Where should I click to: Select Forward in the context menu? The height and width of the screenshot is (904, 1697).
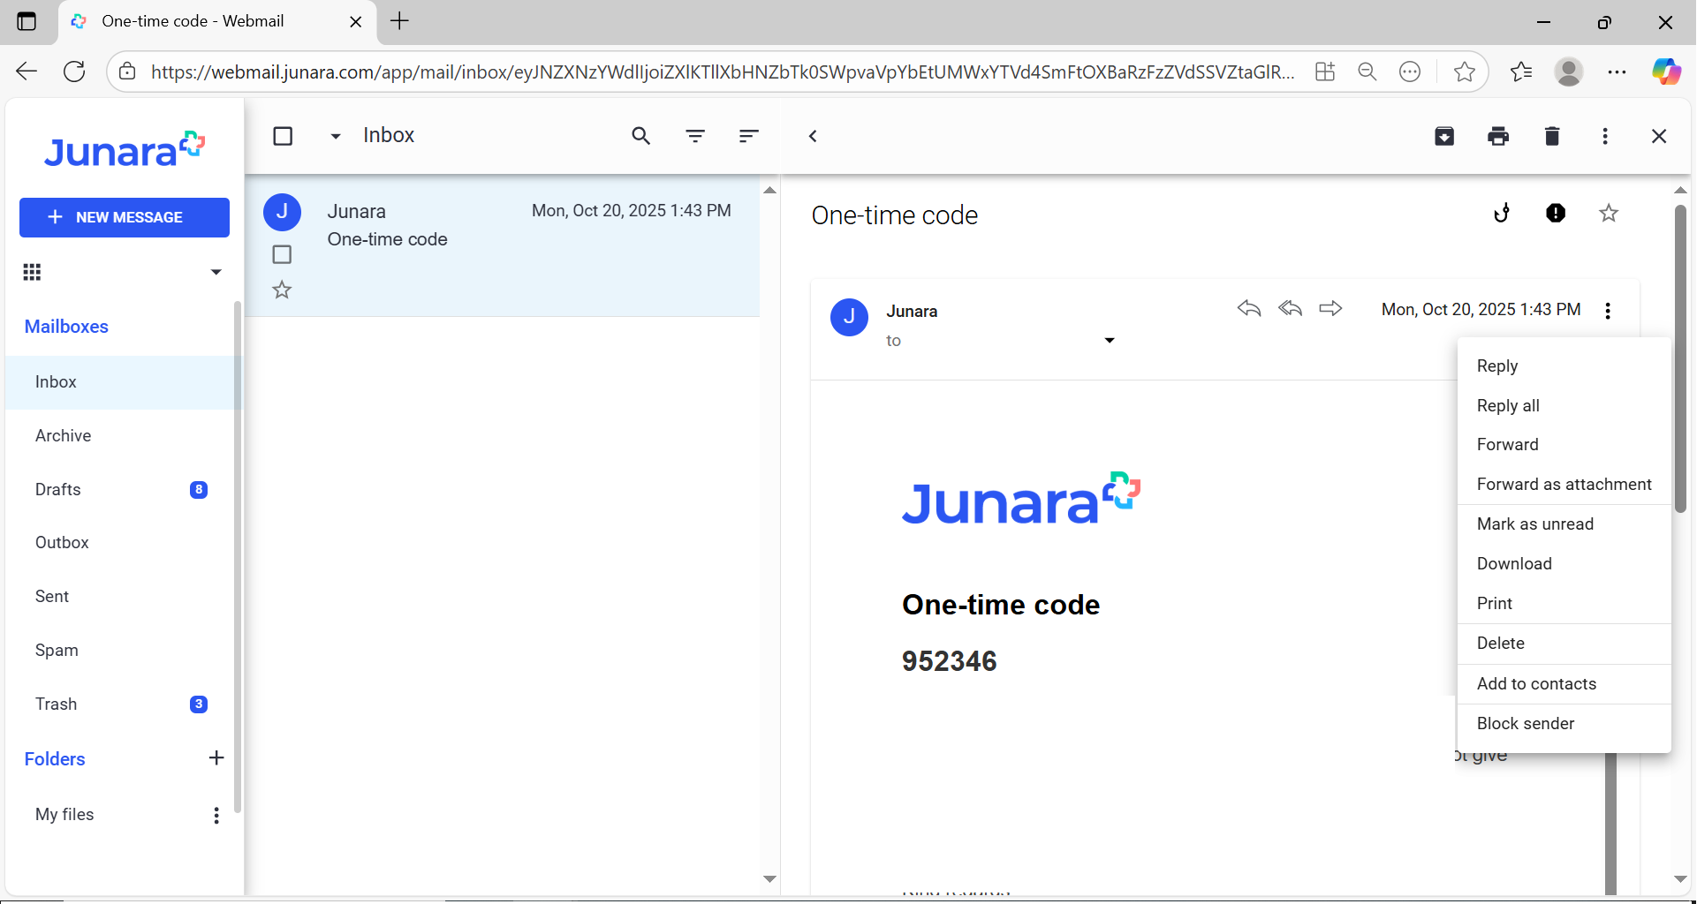[x=1564, y=444]
